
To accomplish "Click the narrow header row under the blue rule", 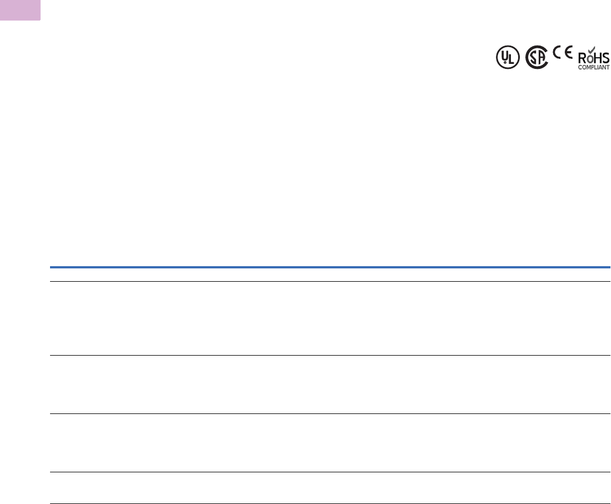I will tap(330, 275).
